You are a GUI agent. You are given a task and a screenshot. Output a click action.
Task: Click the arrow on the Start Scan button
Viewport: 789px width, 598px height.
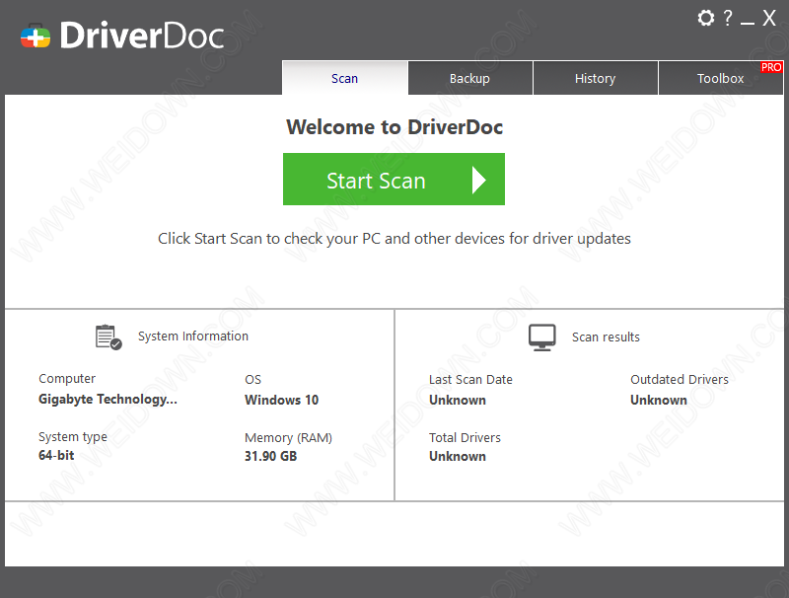pyautogui.click(x=478, y=180)
